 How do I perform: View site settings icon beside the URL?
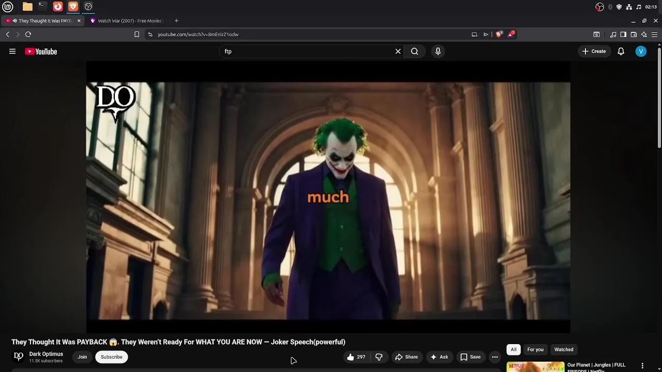[150, 35]
